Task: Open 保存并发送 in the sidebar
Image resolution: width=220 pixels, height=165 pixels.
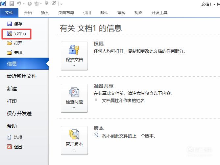Action: (19, 114)
